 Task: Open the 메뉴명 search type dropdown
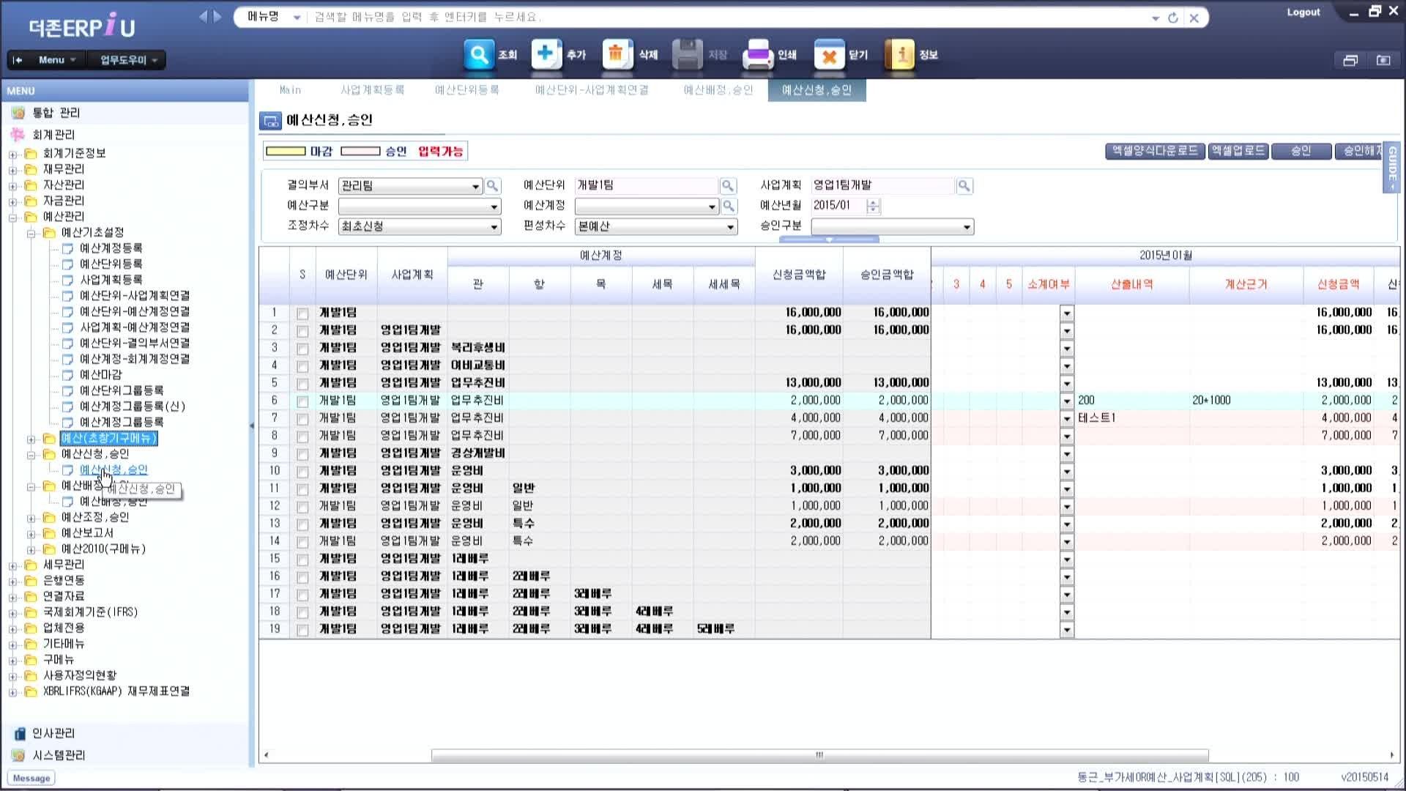click(x=297, y=18)
